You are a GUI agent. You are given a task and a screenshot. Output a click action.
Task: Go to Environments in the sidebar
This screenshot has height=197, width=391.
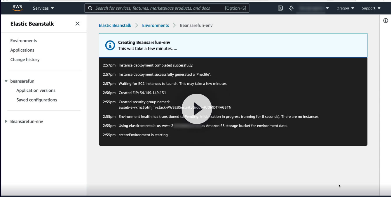pos(24,41)
